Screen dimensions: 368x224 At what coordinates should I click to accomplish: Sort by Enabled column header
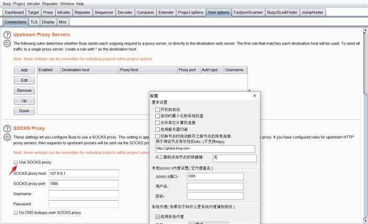pos(49,70)
